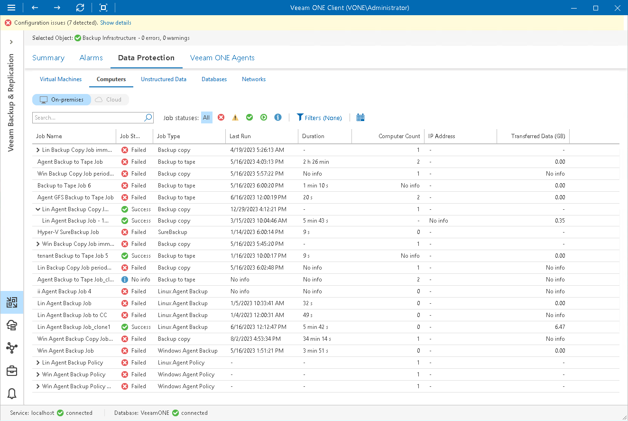The image size is (628, 421).
Task: Open the bell alarm management icon
Action: pyautogui.click(x=12, y=393)
